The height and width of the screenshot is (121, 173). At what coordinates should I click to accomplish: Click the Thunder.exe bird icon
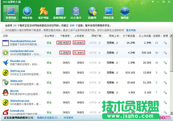click(x=6, y=63)
